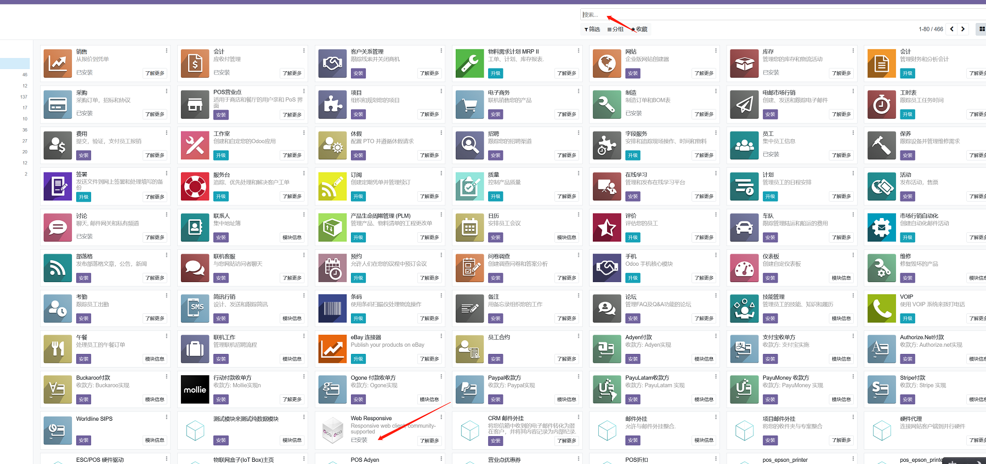The height and width of the screenshot is (464, 986).
Task: Click the 电邮市场行销 paper plane icon
Action: (x=744, y=105)
